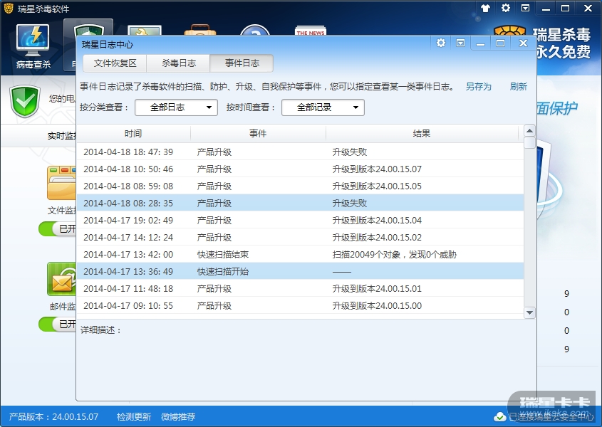The image size is (602, 427).
Task: Click the log list scrollbar down arrow
Action: tap(529, 312)
